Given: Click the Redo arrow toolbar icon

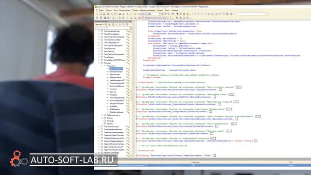Looking at the screenshot, I should (x=131, y=14).
